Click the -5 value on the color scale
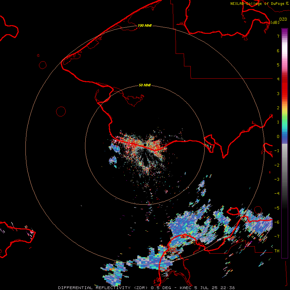This screenshot has height=290, width=290. 277,208
